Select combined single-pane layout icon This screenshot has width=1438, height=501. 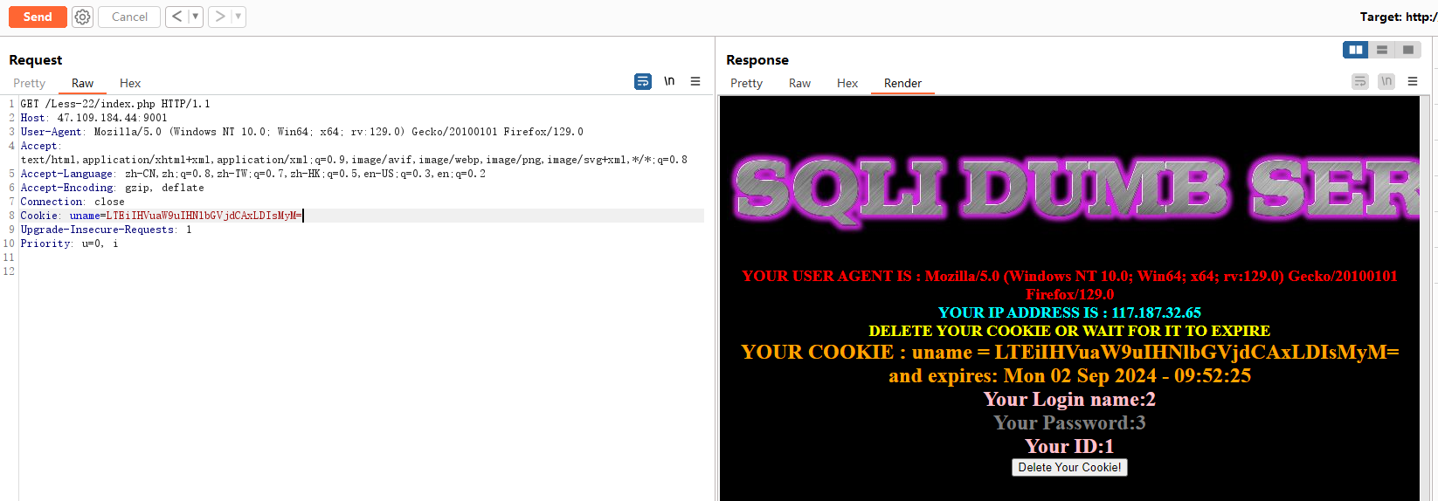tap(1408, 50)
